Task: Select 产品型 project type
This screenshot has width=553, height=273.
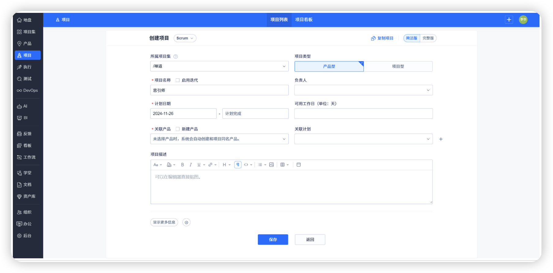Action: [329, 66]
